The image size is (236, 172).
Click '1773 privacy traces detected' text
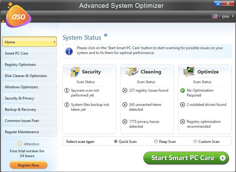coord(144,124)
